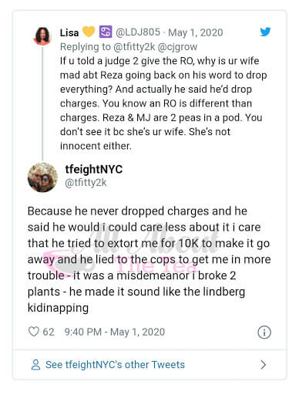Open the 9:40 PM - May 1, 2020 timestamp
Image resolution: width=299 pixels, height=395 pixels.
coord(115,332)
